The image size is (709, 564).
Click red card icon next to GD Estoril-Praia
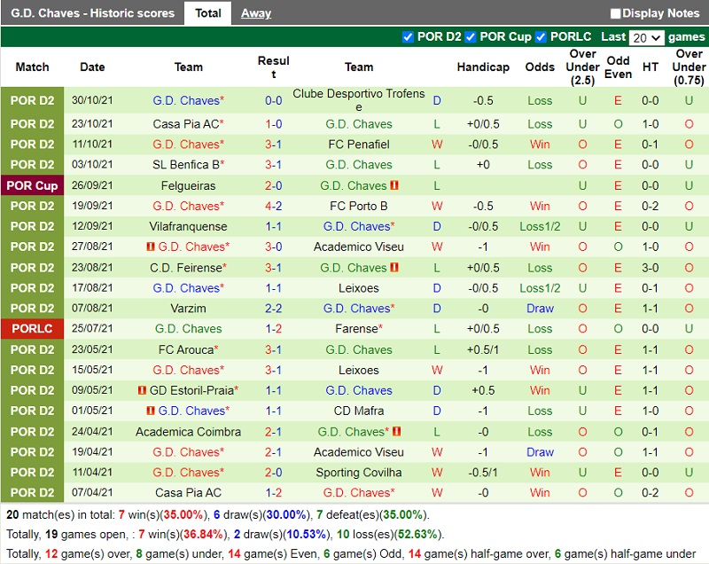pos(142,390)
